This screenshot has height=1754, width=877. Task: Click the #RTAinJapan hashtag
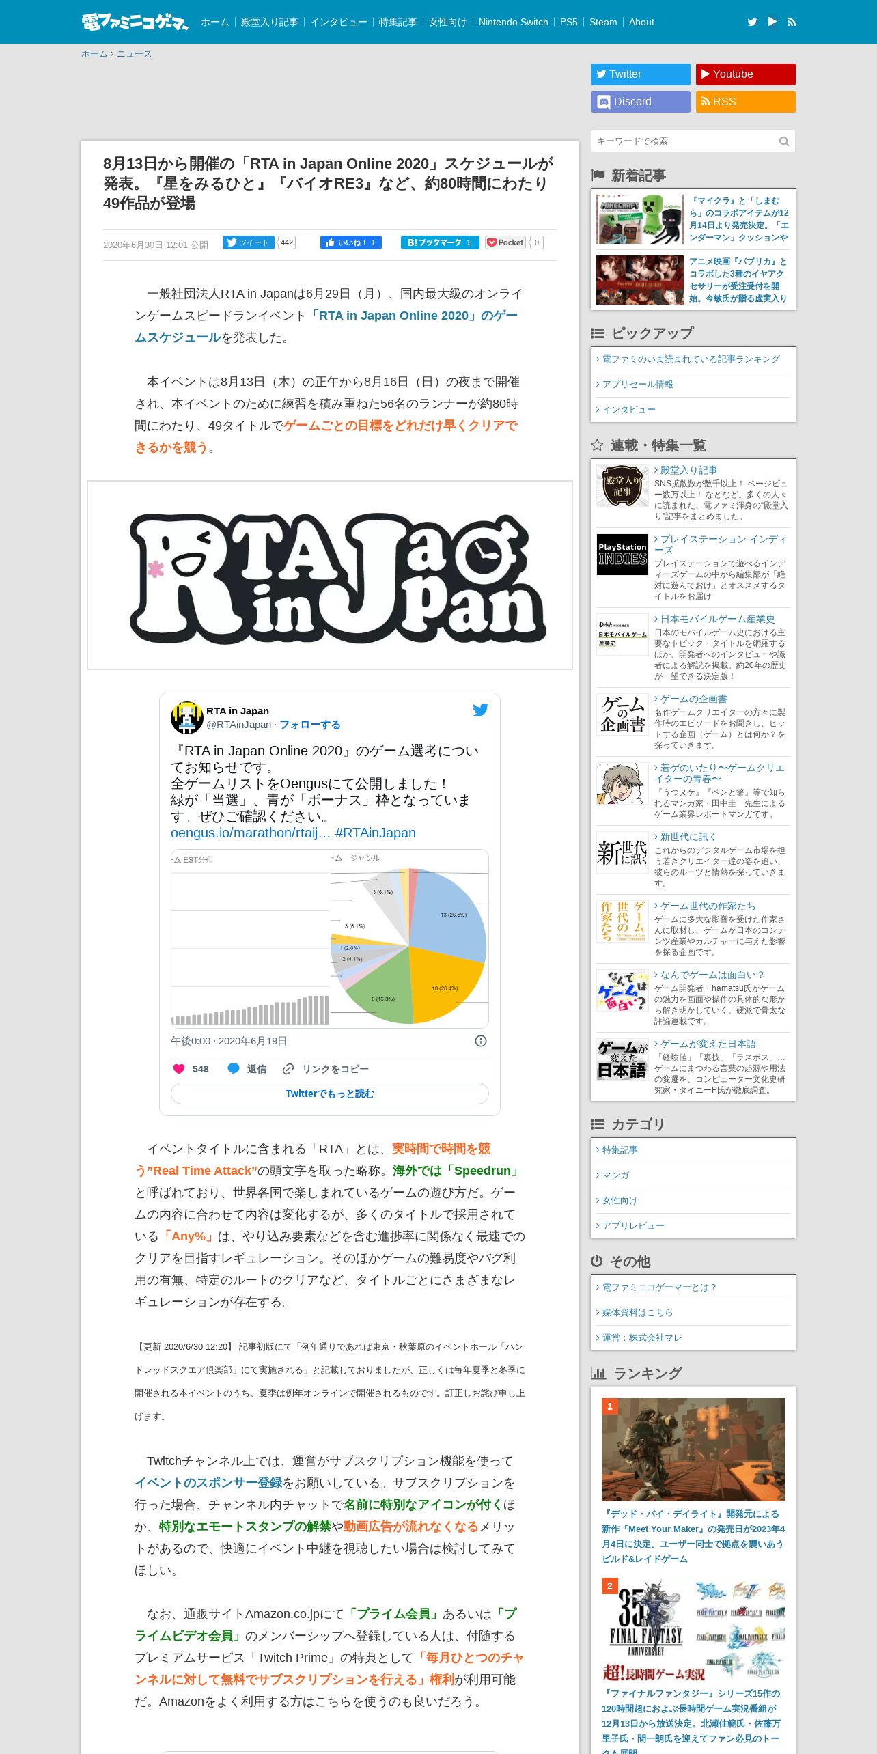tap(375, 833)
